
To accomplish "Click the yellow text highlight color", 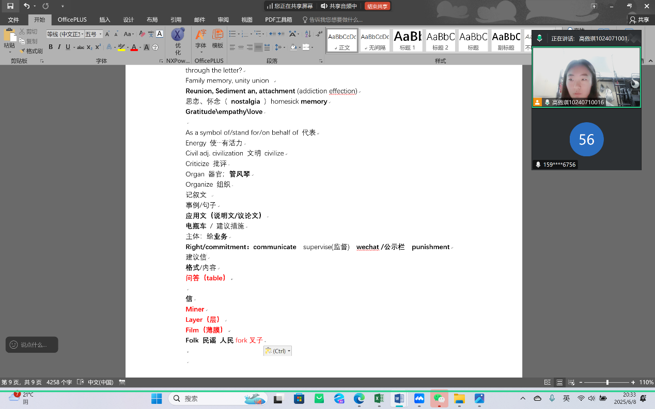I will coord(121,47).
